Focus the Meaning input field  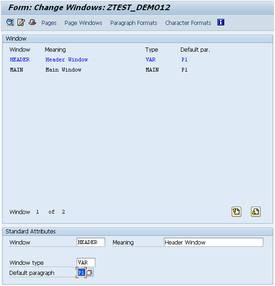(213, 242)
